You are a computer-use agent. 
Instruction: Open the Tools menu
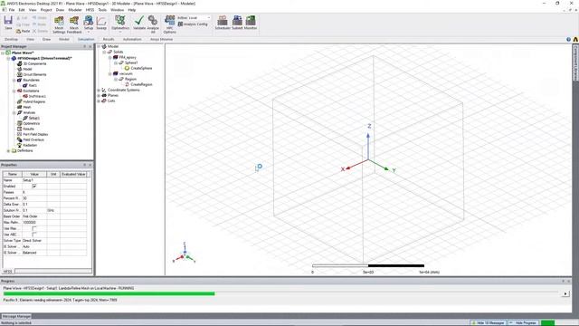point(102,10)
